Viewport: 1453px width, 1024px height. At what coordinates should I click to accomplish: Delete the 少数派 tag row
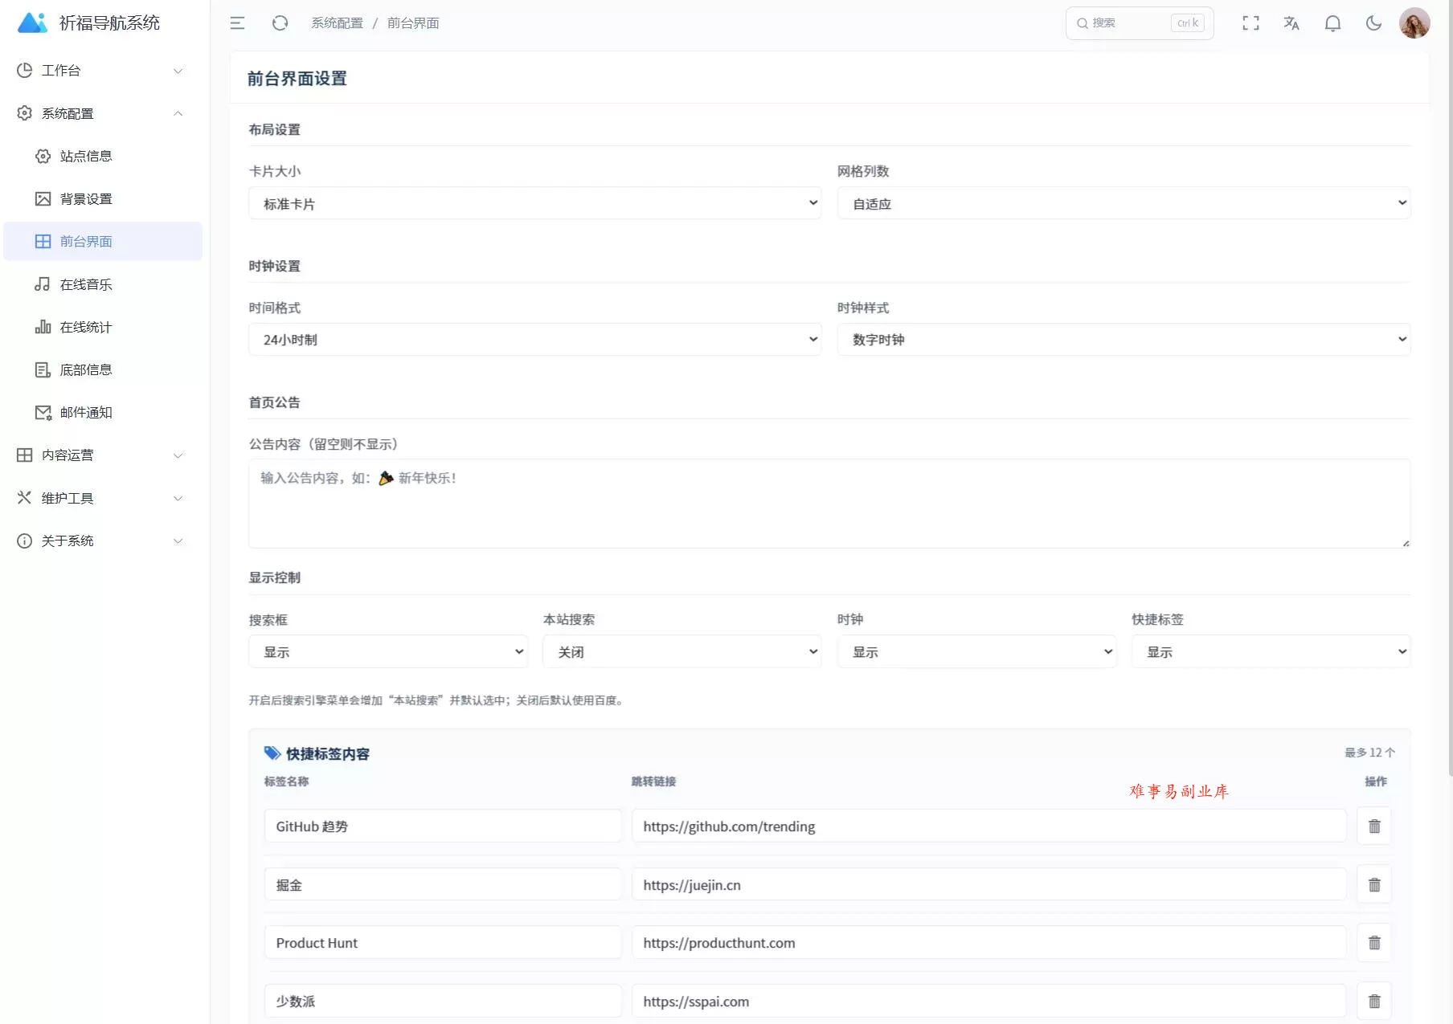(1374, 1002)
